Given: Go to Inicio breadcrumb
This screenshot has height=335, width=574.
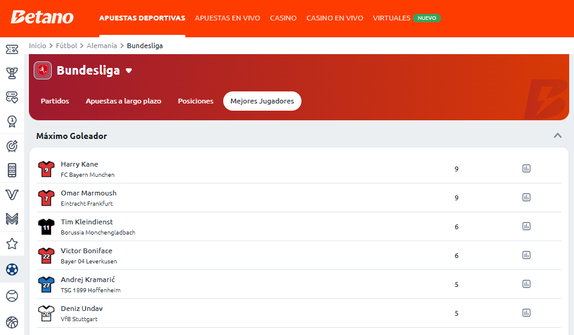Looking at the screenshot, I should pos(37,46).
